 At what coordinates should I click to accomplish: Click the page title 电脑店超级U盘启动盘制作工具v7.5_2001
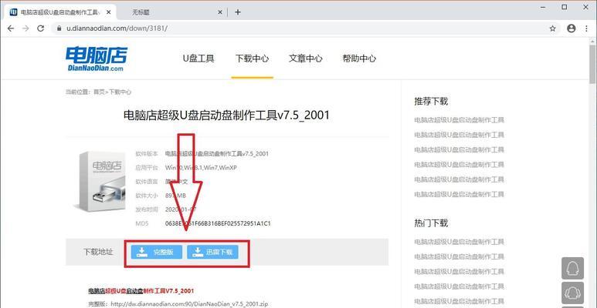pyautogui.click(x=226, y=115)
